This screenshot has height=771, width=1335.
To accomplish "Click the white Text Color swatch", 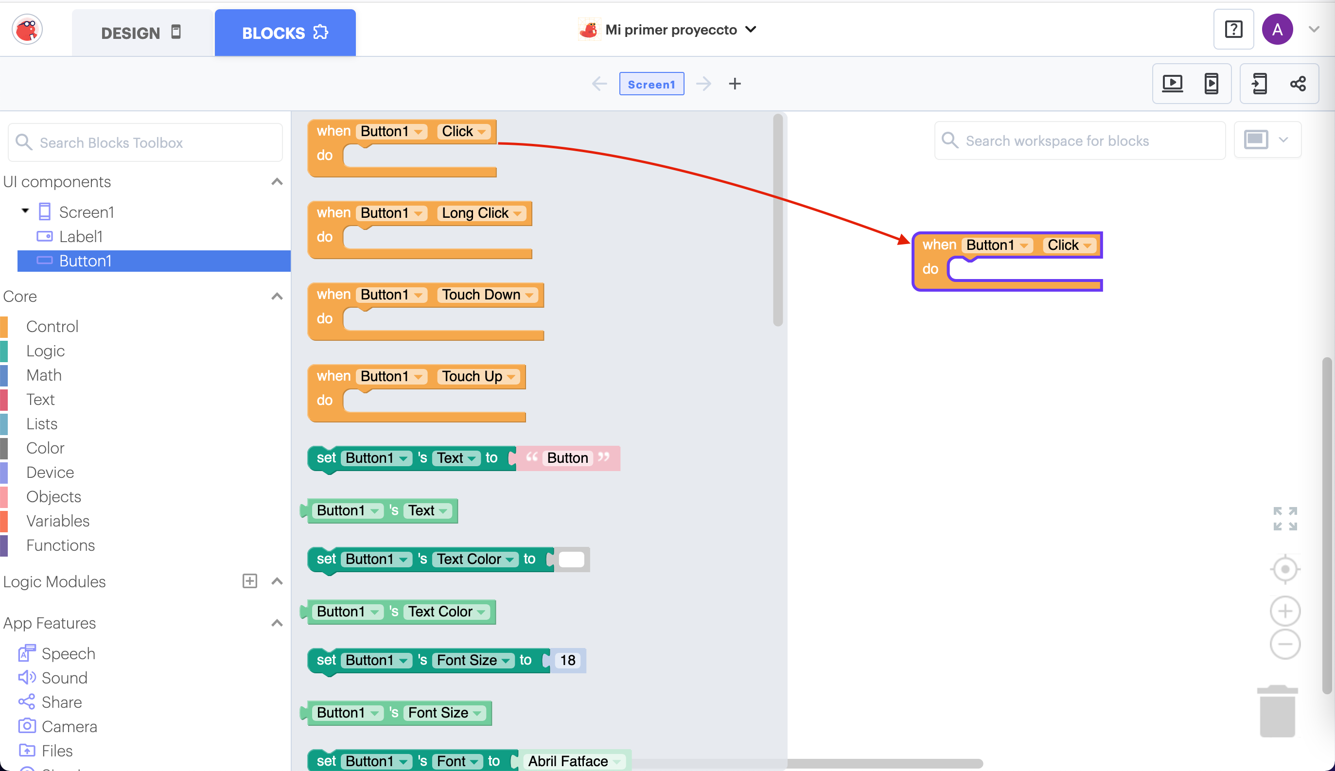I will pos(571,559).
